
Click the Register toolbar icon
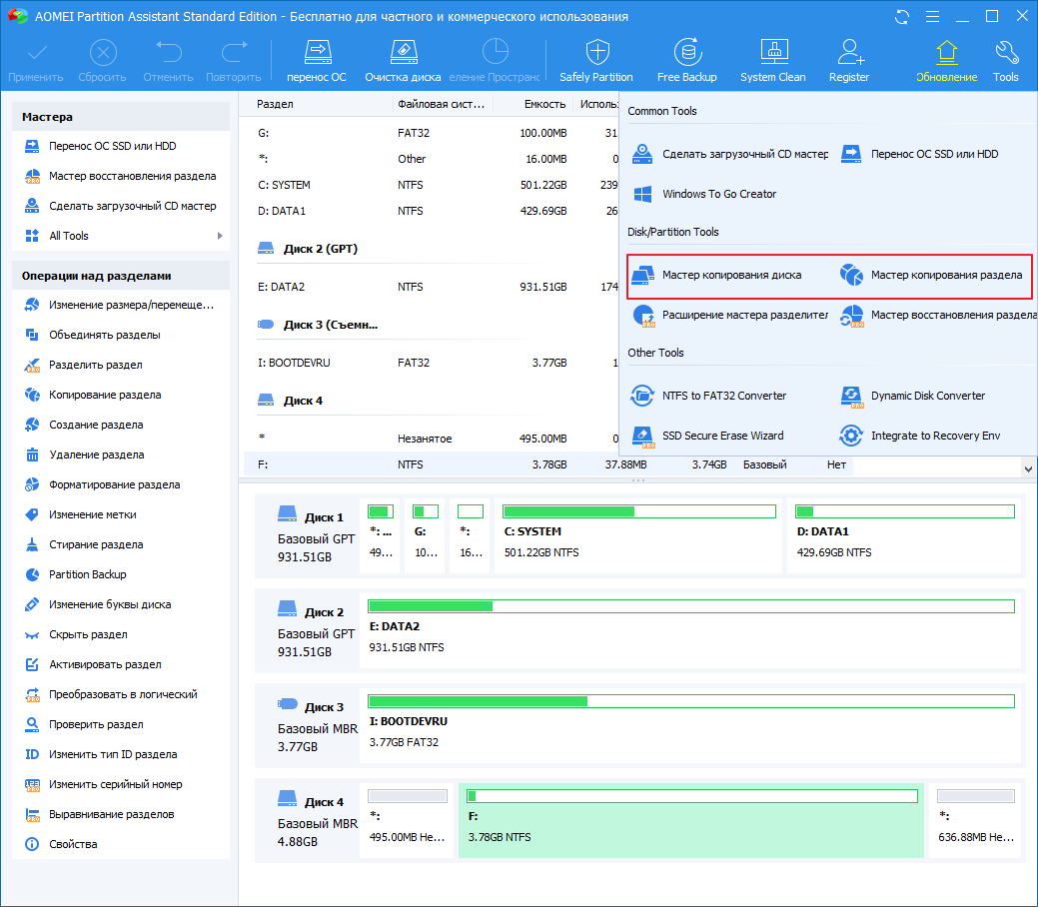coord(848,62)
